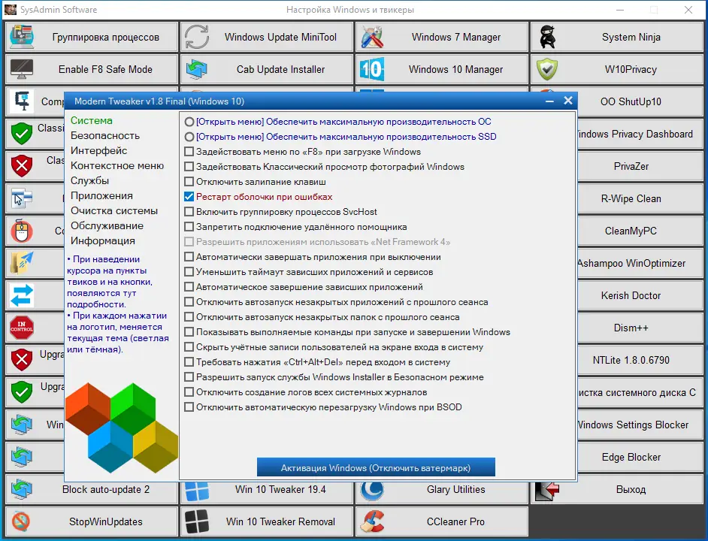Click the Win 10 Tweaker 19.4 icon
The image size is (708, 541).
click(x=198, y=489)
